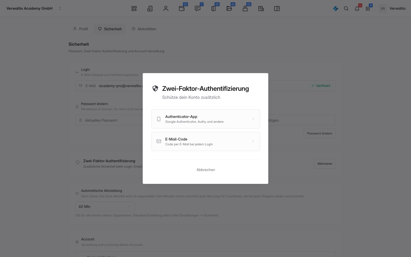Click the chevron on the Authenticator-App row
Viewport: 411px width, 257px height.
253,119
